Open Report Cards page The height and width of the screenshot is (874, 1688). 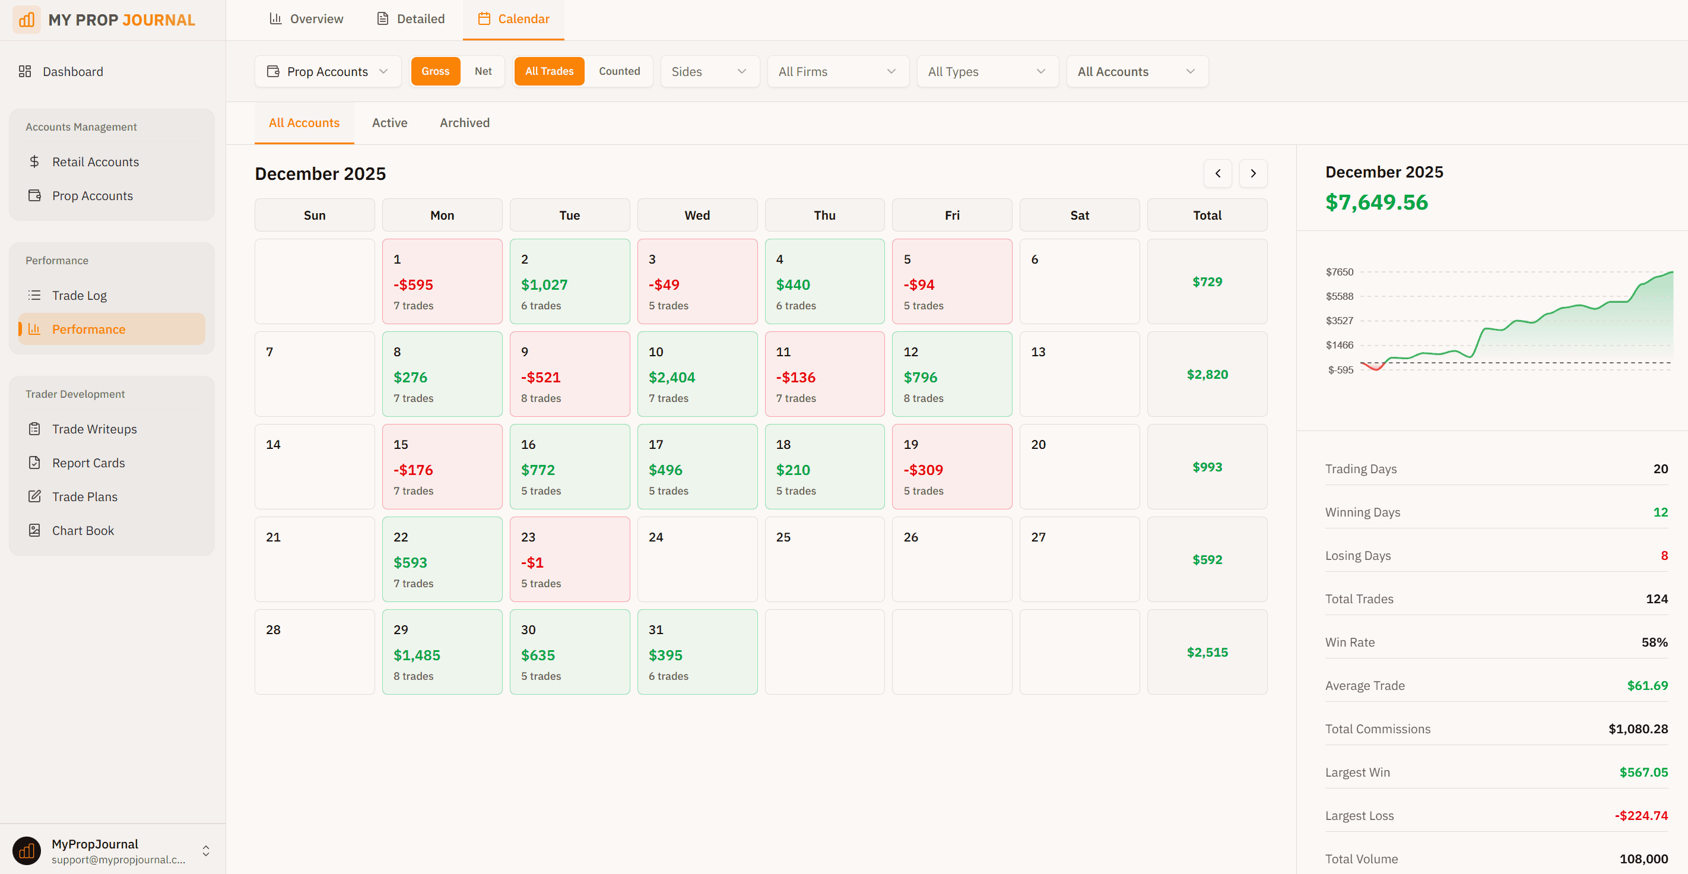[112, 463]
